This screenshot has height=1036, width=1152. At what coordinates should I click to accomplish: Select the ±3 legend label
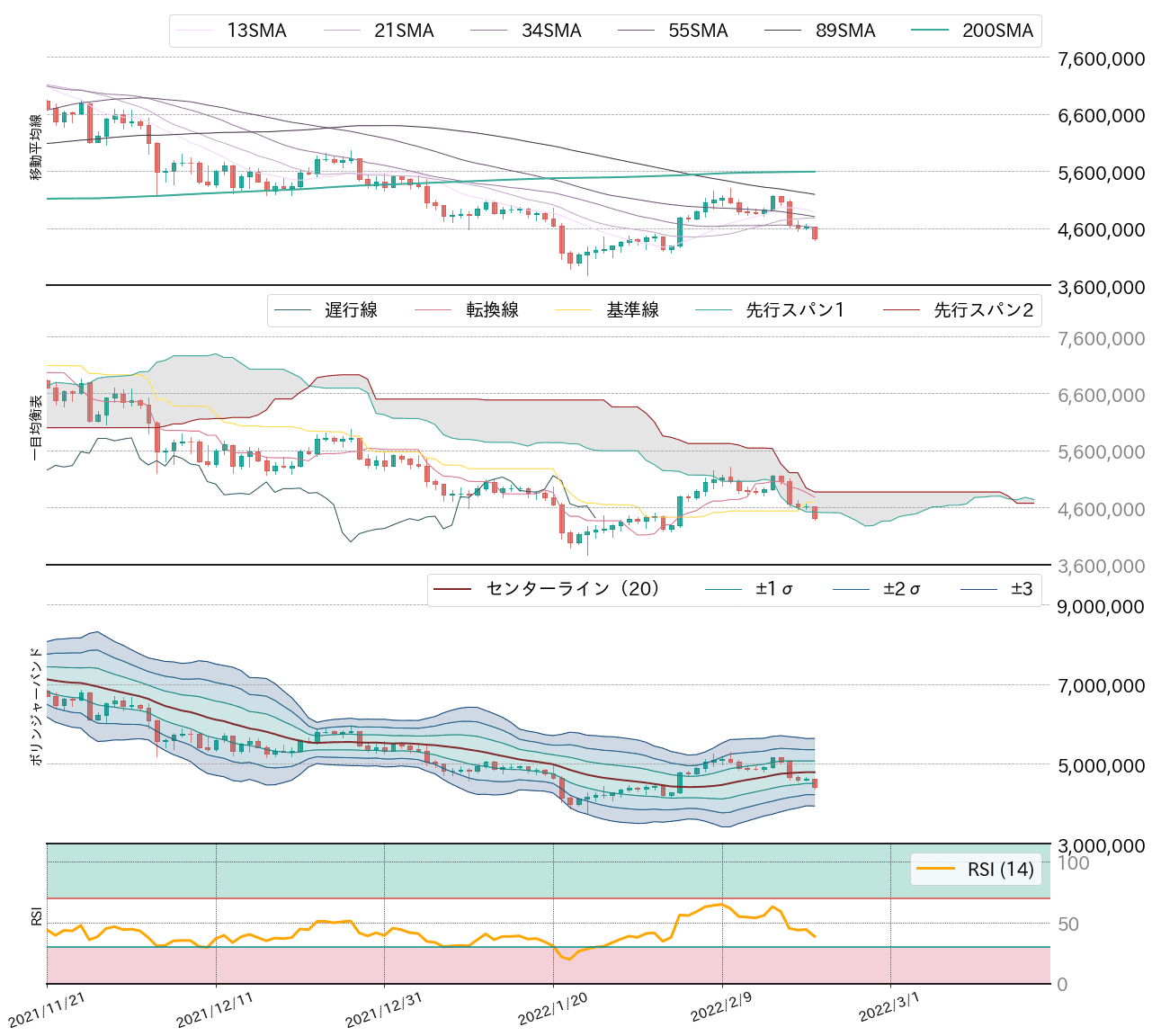coord(1021,589)
